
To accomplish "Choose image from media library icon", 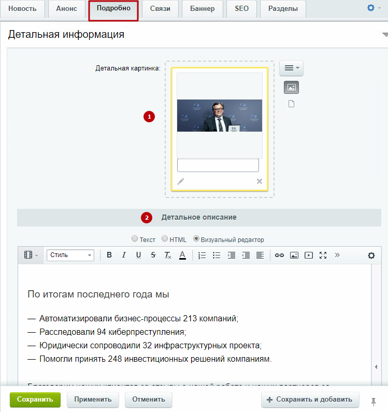I will 291,87.
